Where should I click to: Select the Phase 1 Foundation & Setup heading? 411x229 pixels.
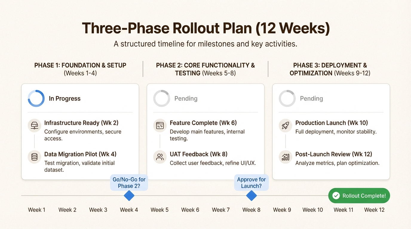tap(80, 65)
